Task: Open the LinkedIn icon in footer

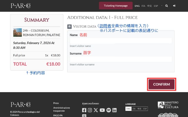Action: (114, 110)
